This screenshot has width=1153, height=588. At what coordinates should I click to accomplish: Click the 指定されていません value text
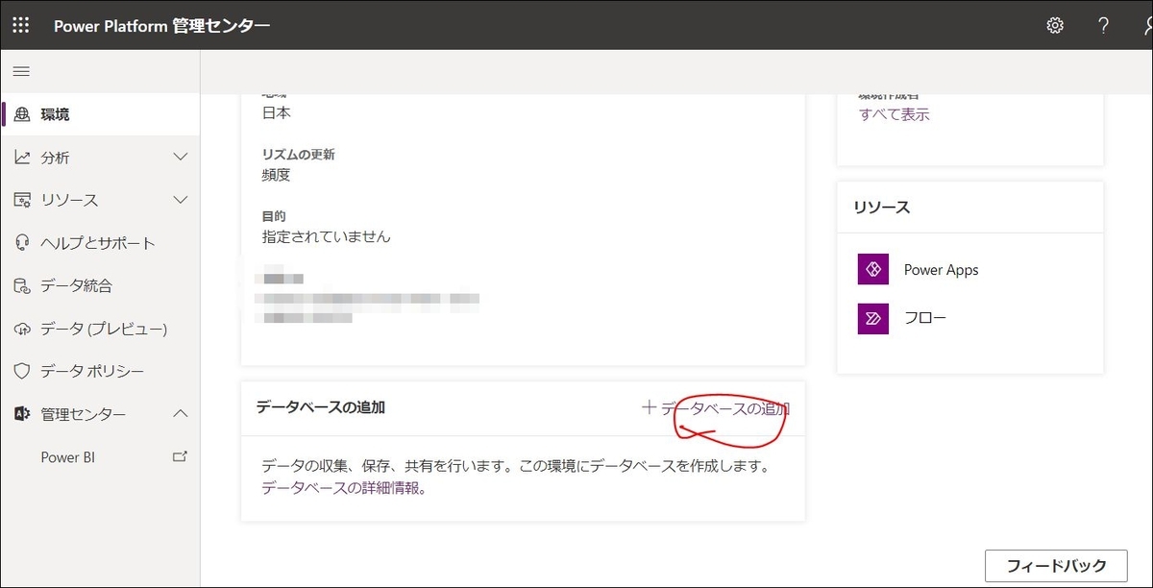[x=327, y=236]
